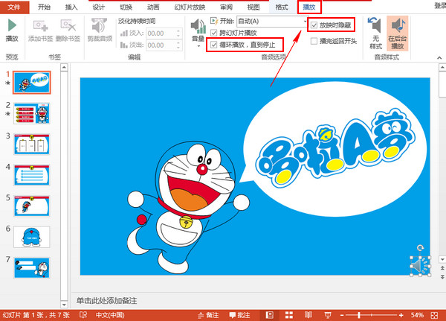Viewport: 446px width, 321px height.
Task: Click the 54% zoom level
Action: pyautogui.click(x=417, y=315)
